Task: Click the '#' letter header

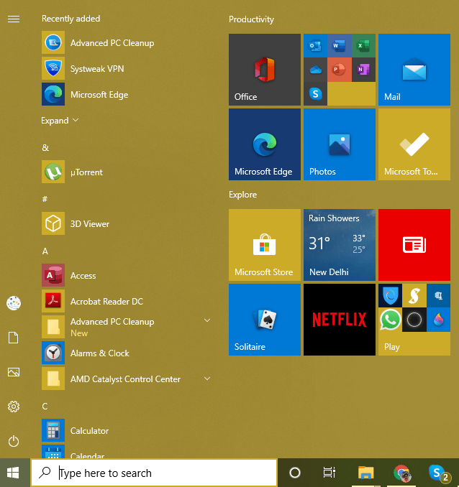Action: 45,199
